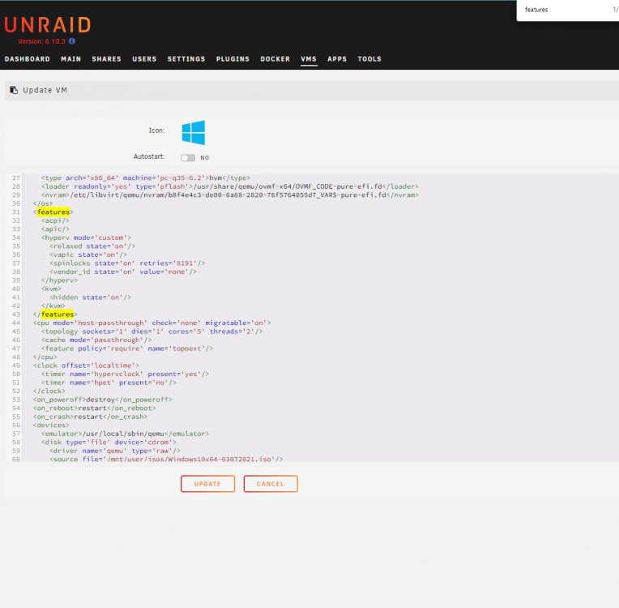Viewport: 619px width, 608px height.
Task: Open the Tools tab
Action: coord(369,59)
